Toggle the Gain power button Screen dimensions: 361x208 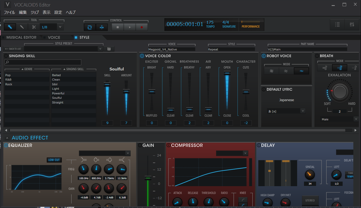click(140, 145)
